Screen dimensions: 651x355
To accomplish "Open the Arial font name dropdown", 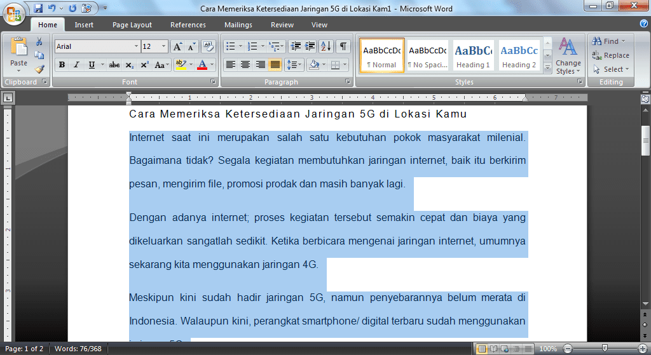I will pos(136,46).
